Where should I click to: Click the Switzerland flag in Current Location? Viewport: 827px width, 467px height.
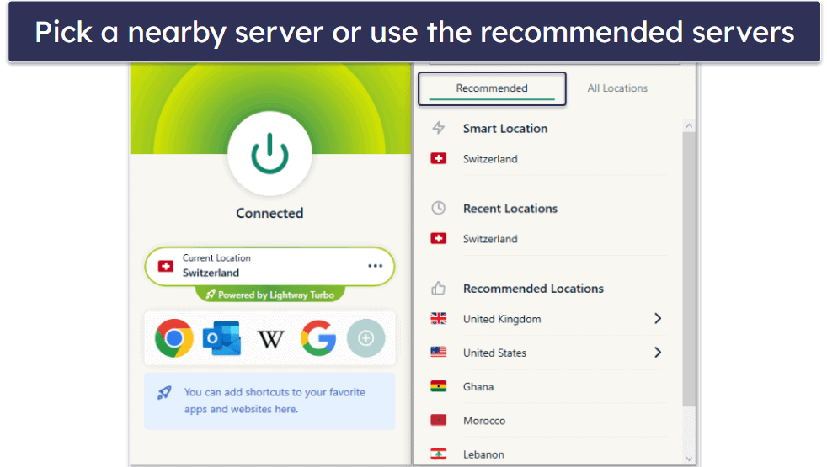click(x=166, y=266)
